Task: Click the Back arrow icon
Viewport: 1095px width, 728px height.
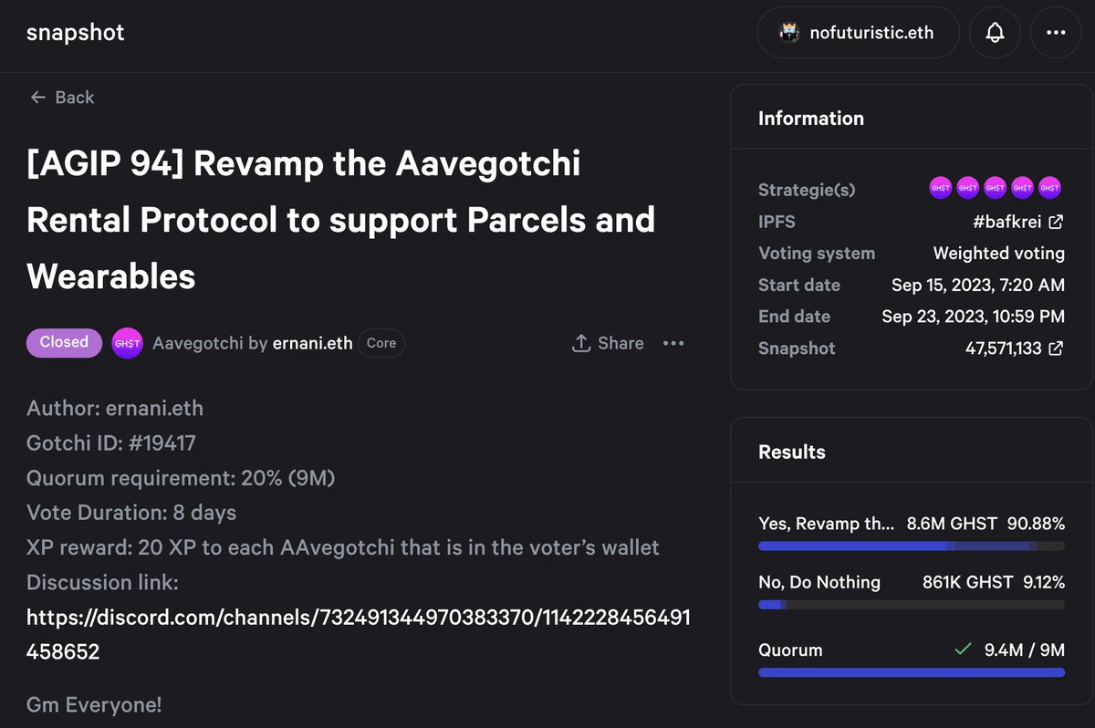Action: (37, 98)
